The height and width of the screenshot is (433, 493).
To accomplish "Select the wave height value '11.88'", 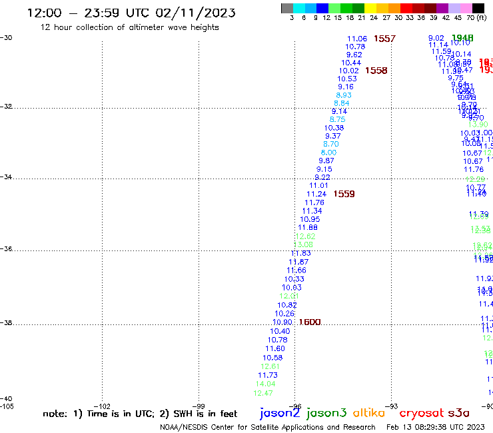I will [x=308, y=227].
